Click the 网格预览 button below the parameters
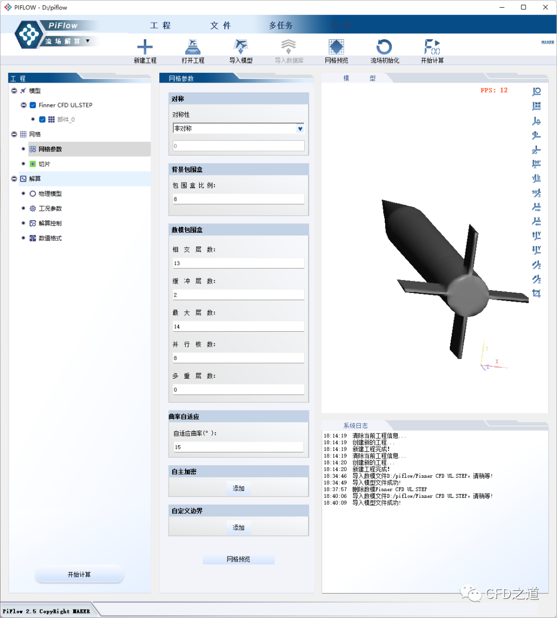The height and width of the screenshot is (618, 557). (x=238, y=559)
